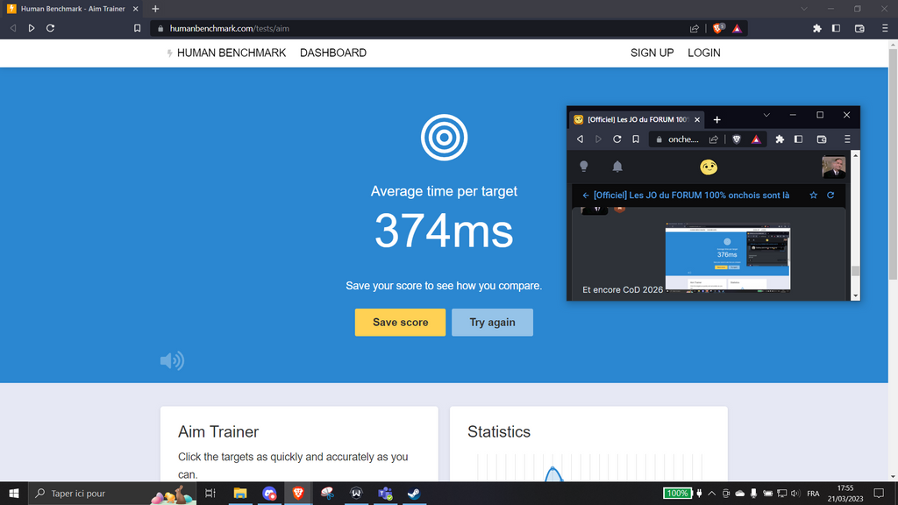Open the extensions puzzle icon in the main browser

point(817,28)
